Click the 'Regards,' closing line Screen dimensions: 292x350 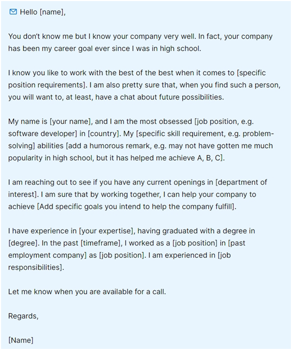pos(23,316)
